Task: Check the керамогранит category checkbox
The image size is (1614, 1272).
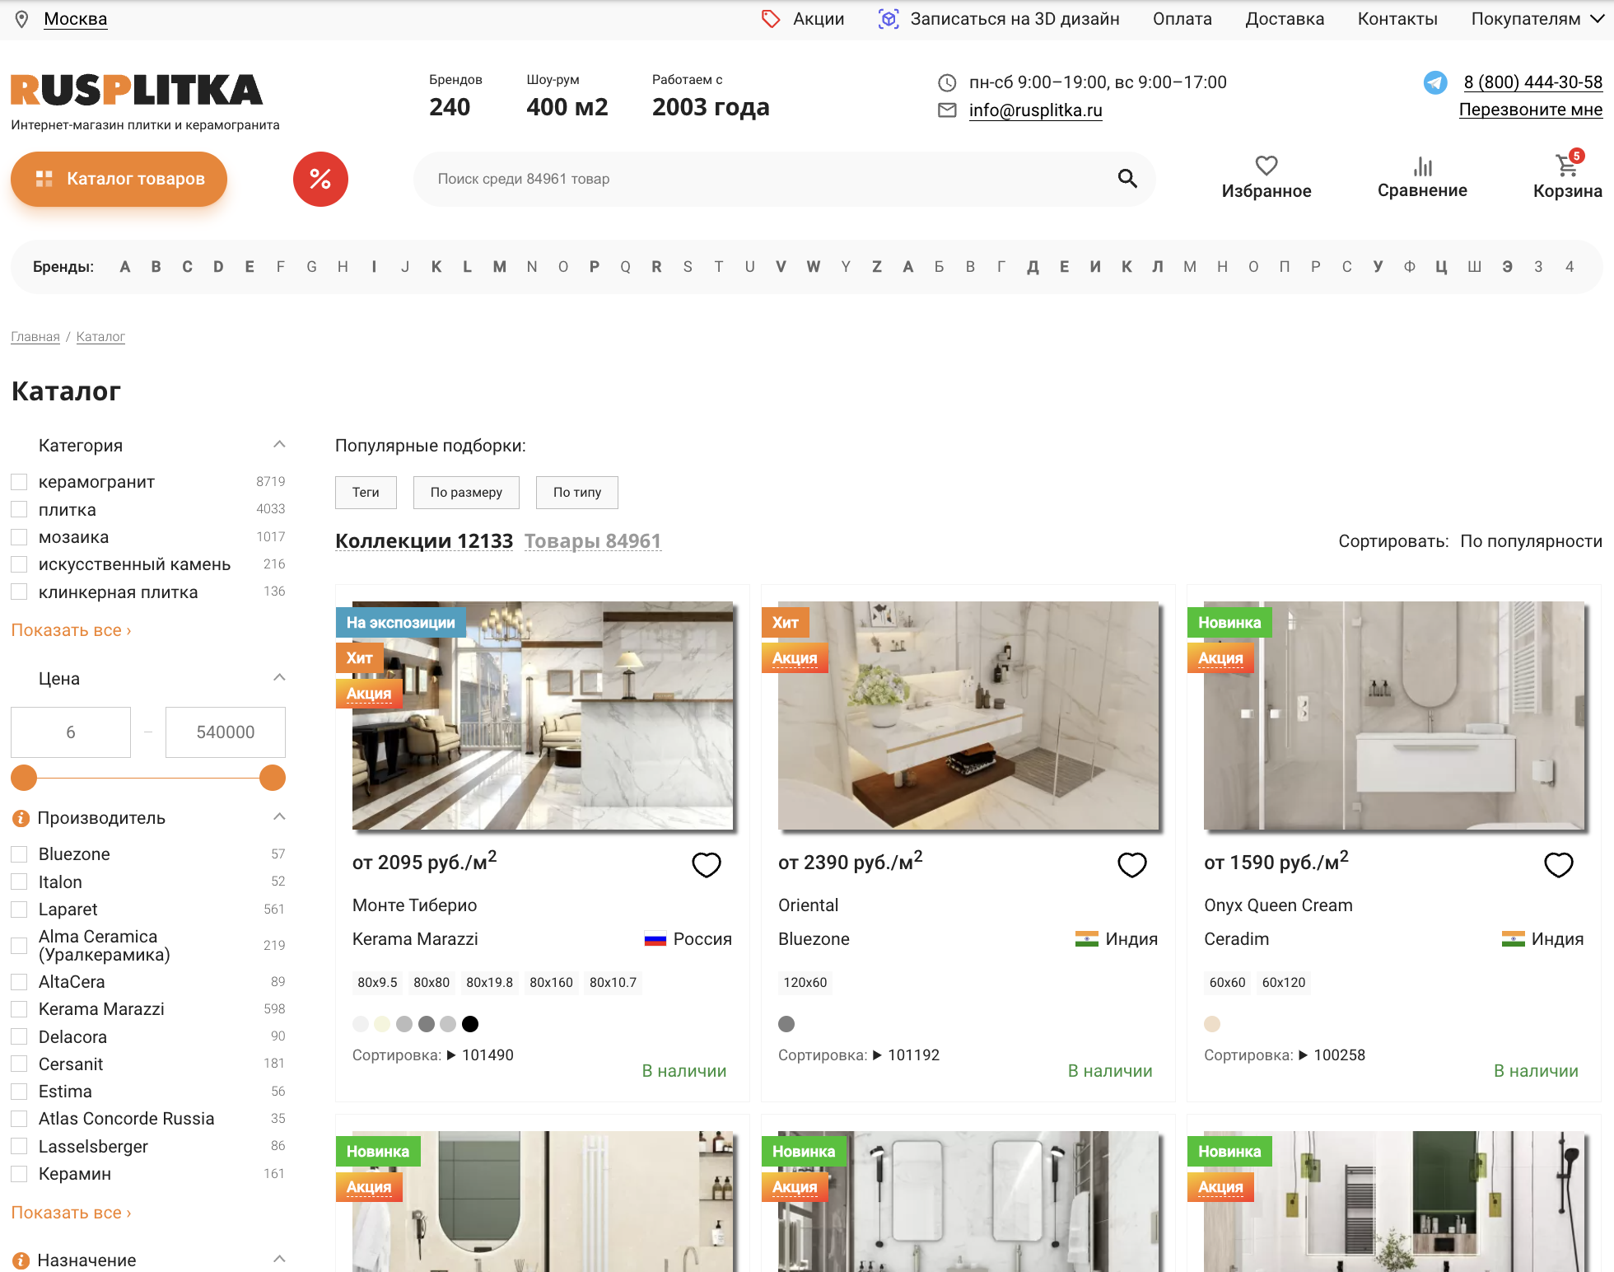Action: (x=20, y=482)
